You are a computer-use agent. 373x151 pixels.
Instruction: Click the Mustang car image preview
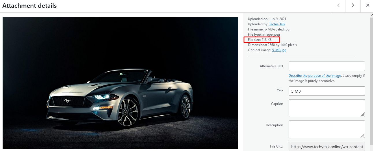(x=120, y=83)
